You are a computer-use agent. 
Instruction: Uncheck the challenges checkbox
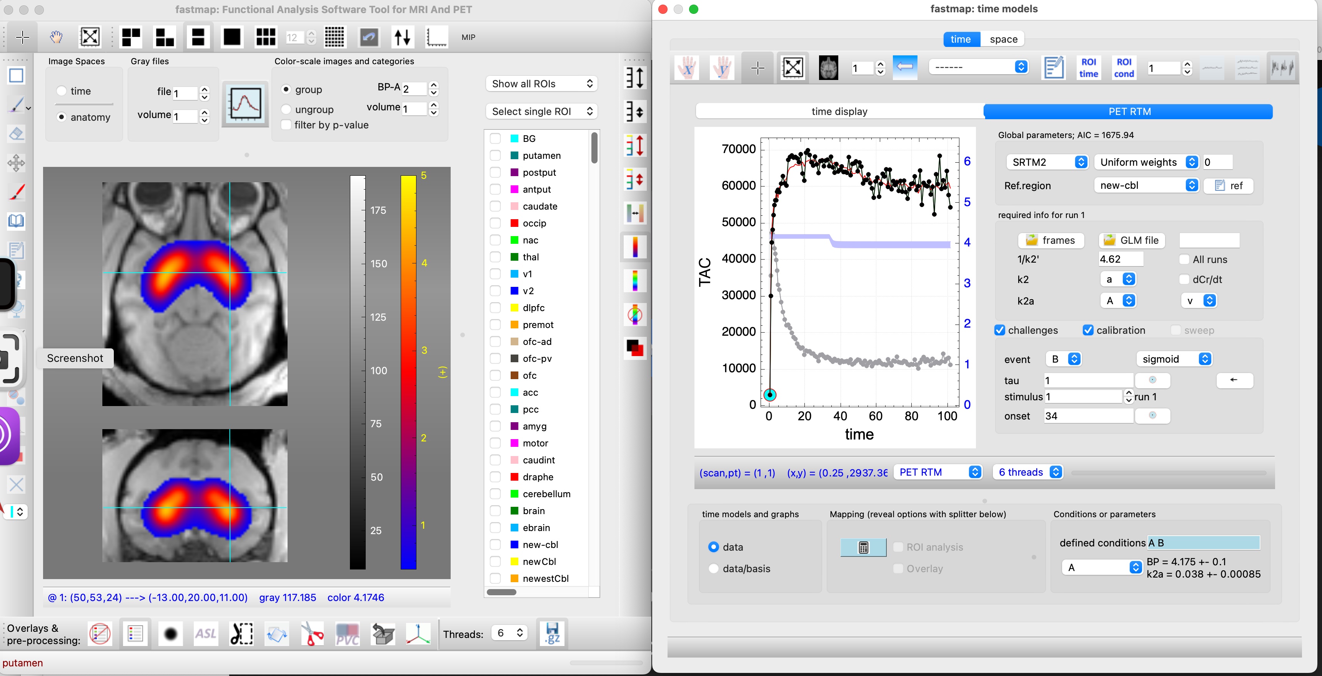point(1000,330)
